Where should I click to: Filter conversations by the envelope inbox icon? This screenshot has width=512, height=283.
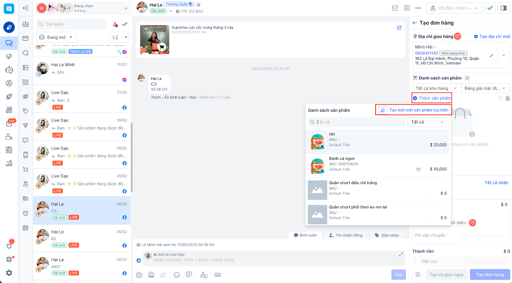coord(26,38)
